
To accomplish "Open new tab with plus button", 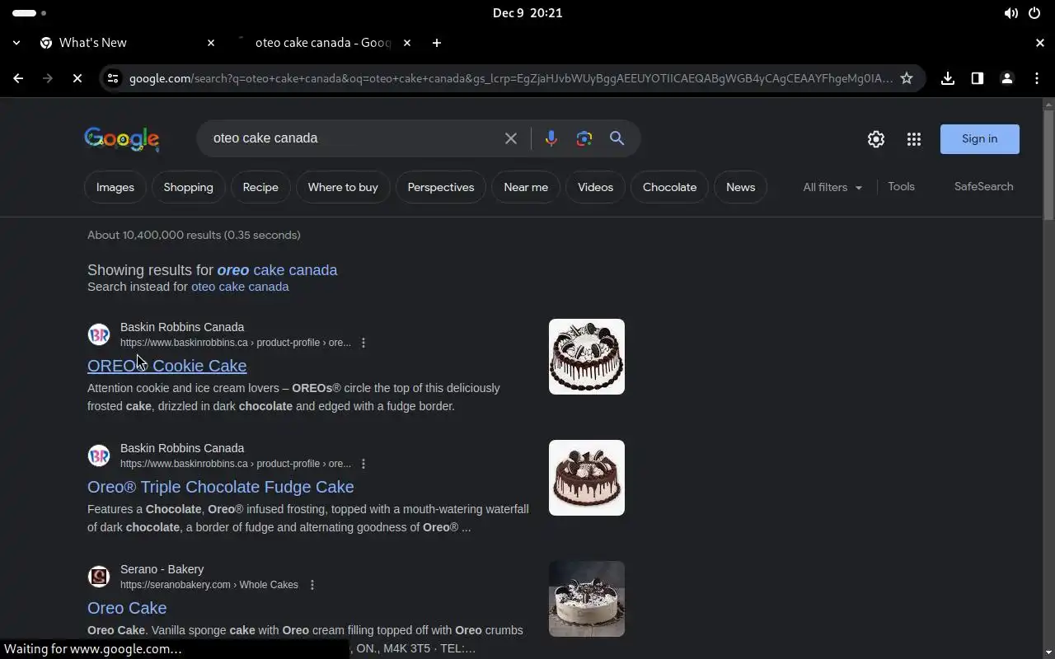I will pos(437,43).
